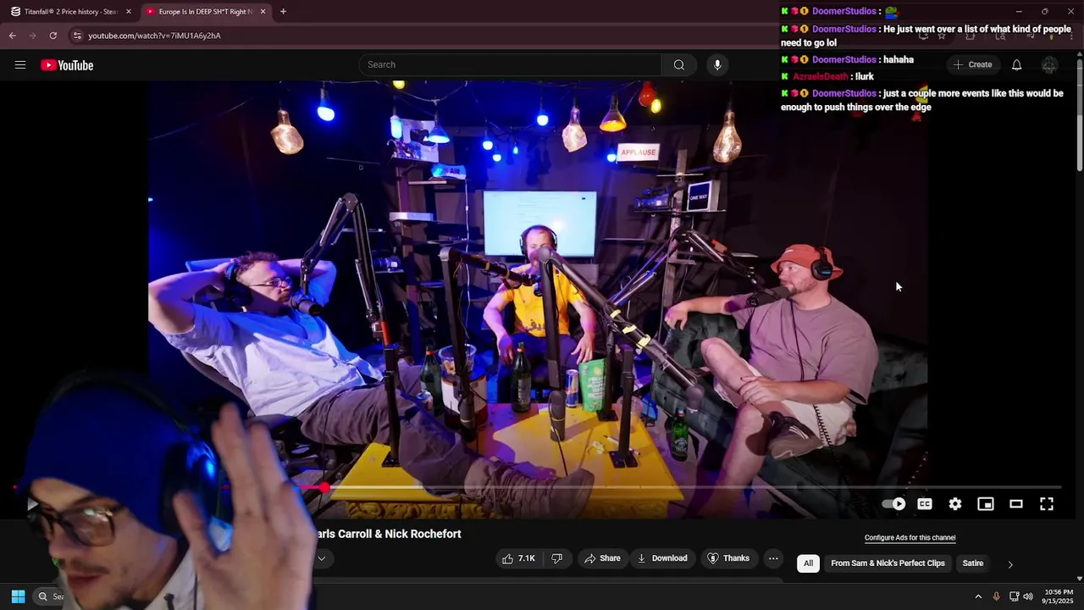The width and height of the screenshot is (1084, 610).
Task: Click video title Carroll & Nick Rochefort
Action: pyautogui.click(x=389, y=534)
